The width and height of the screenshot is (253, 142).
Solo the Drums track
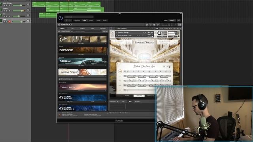point(7,11)
